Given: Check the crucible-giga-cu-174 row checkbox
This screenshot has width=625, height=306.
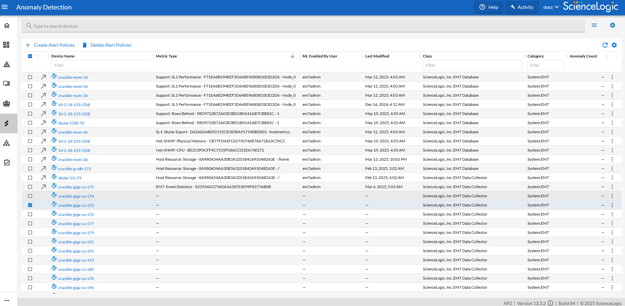Looking at the screenshot, I should [x=30, y=196].
